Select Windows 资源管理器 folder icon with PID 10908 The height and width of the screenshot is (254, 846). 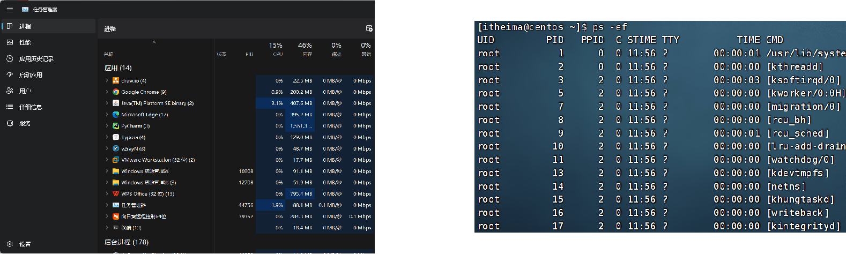pos(116,171)
